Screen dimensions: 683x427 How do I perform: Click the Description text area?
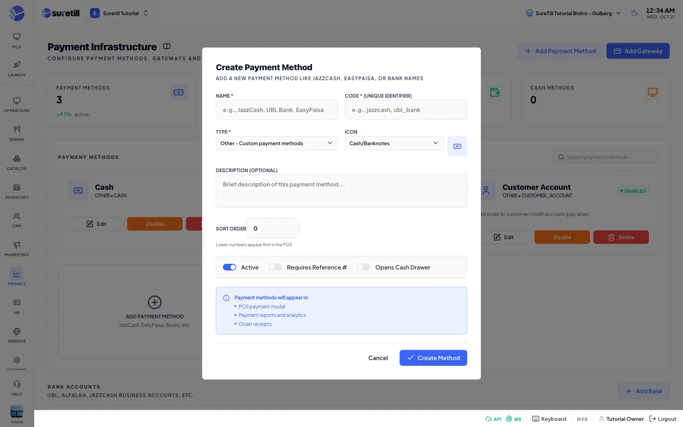(x=341, y=191)
